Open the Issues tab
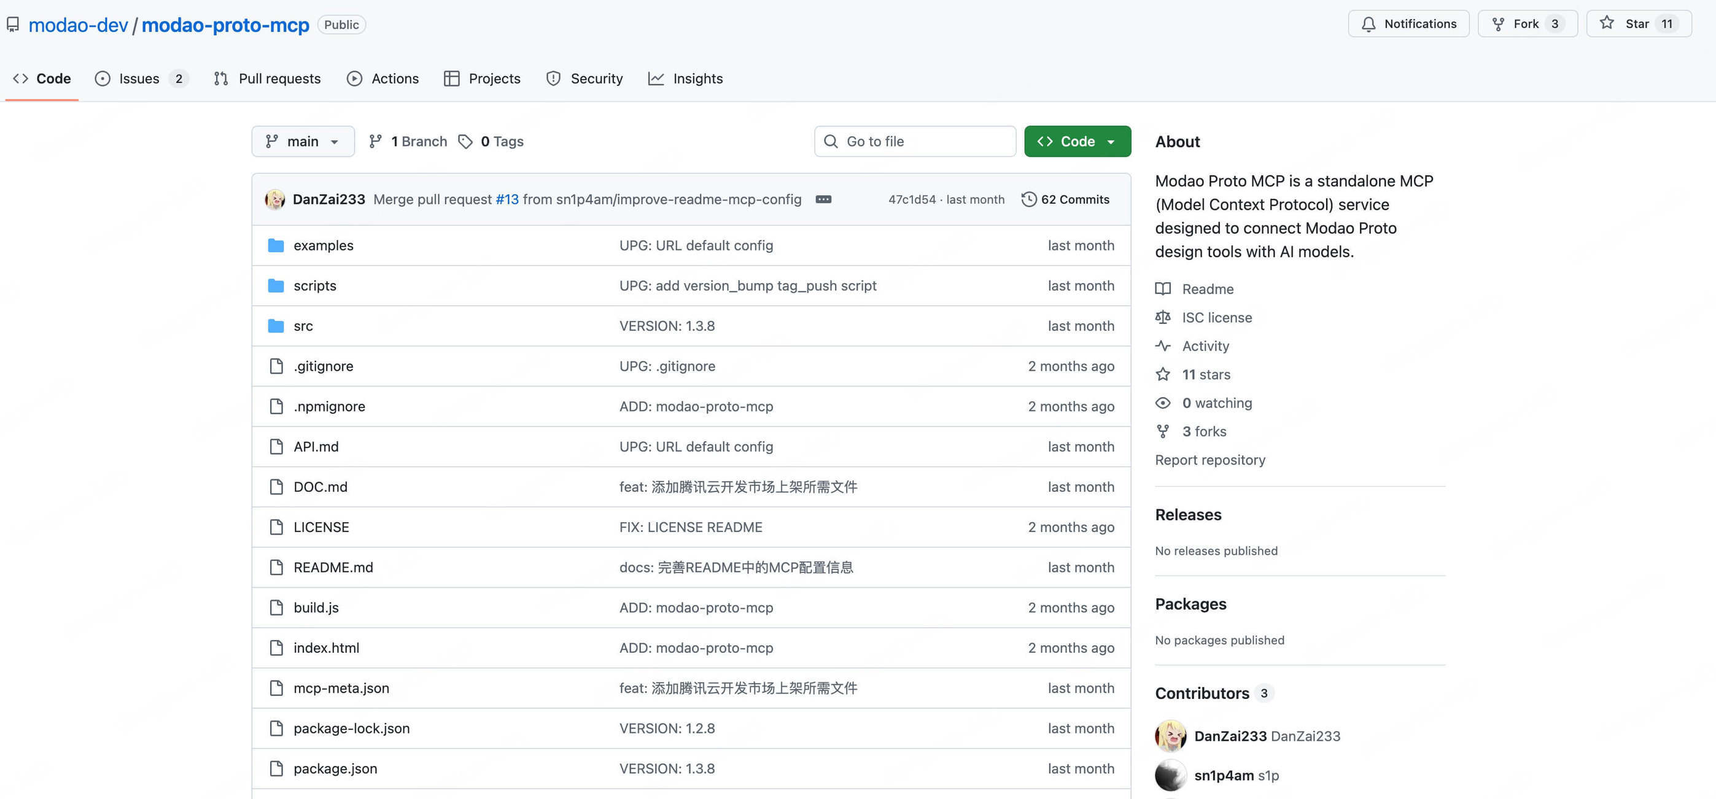The image size is (1716, 799). (140, 79)
